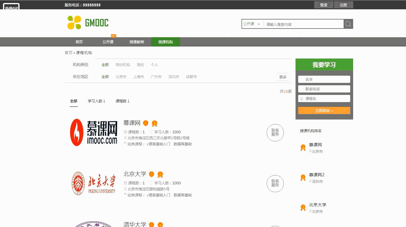Select 全部 in 机构类别 filter

click(105, 65)
